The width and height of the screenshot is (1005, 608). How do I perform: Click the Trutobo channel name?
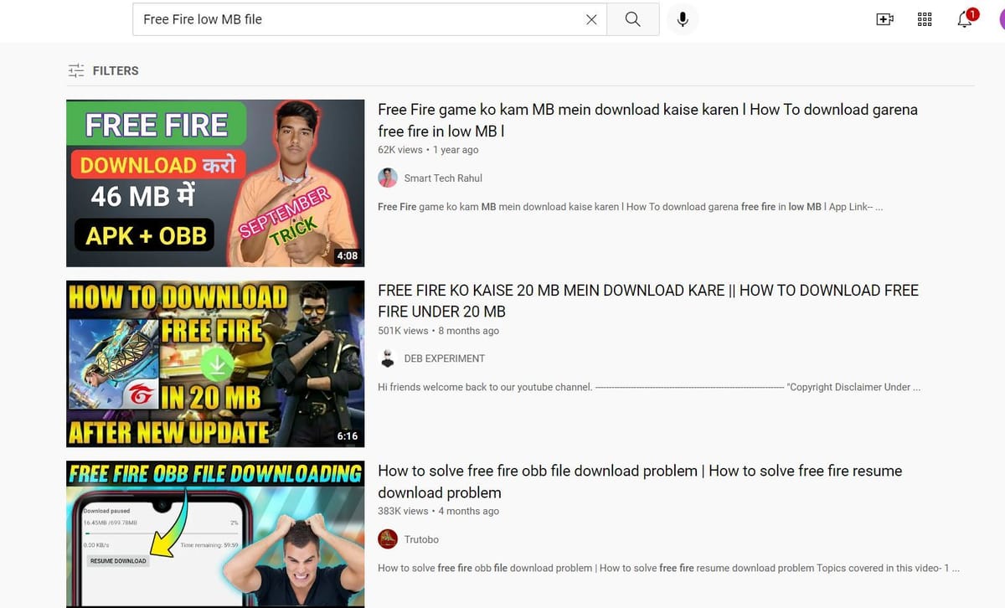(423, 539)
